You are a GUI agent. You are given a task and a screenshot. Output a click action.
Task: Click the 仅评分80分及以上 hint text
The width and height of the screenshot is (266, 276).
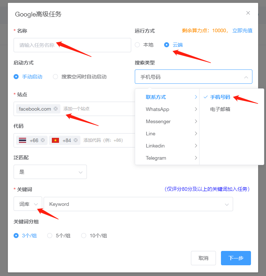(x=207, y=189)
